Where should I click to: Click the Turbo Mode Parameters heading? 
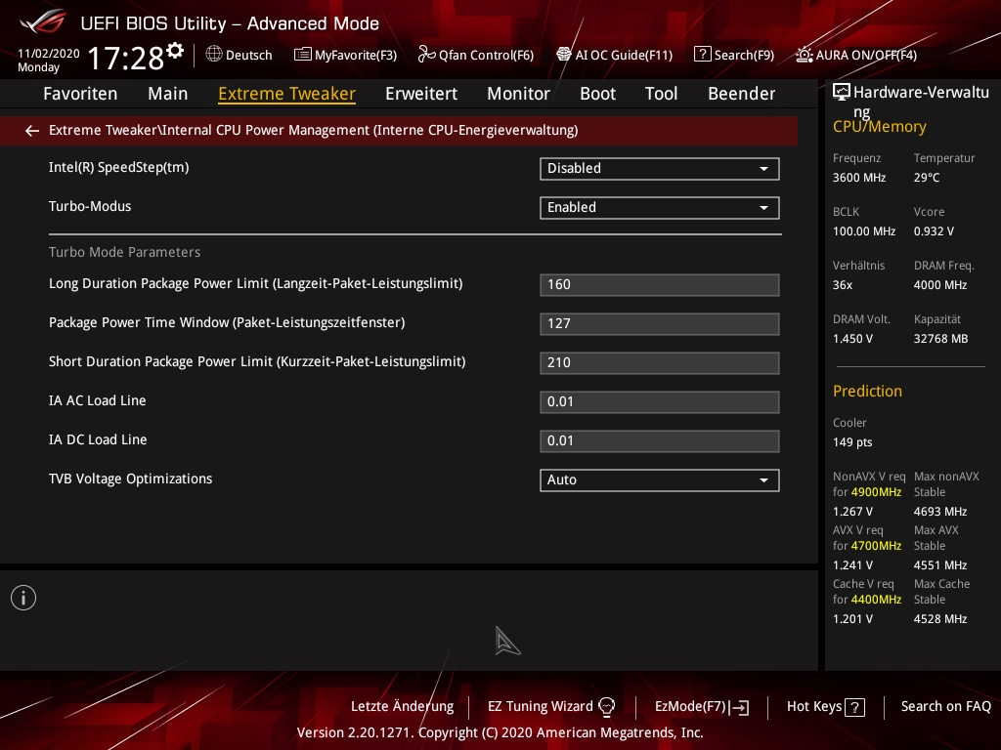124,253
